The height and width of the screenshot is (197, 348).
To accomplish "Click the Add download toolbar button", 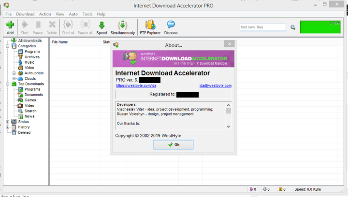I will coord(10,27).
